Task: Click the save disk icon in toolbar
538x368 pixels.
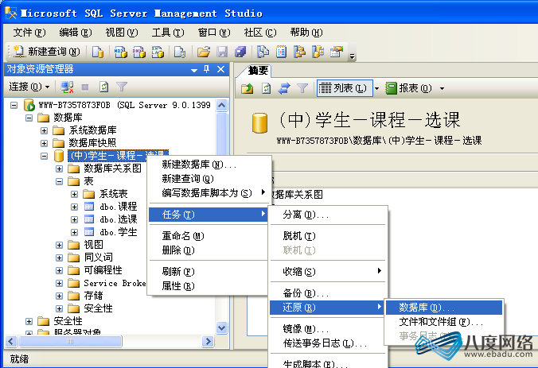Action: pyautogui.click(x=222, y=52)
